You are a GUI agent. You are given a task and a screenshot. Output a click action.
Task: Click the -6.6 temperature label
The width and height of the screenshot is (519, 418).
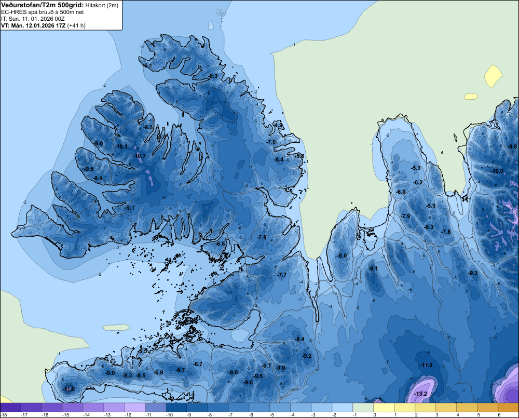[x=221, y=244]
